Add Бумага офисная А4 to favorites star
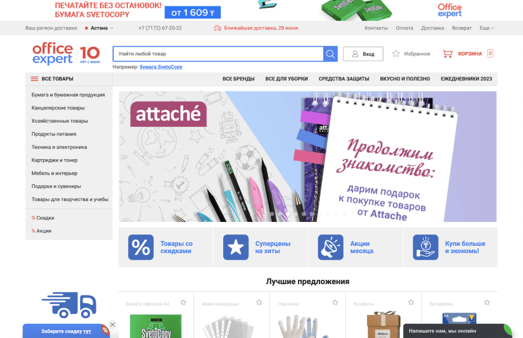 coord(183,302)
